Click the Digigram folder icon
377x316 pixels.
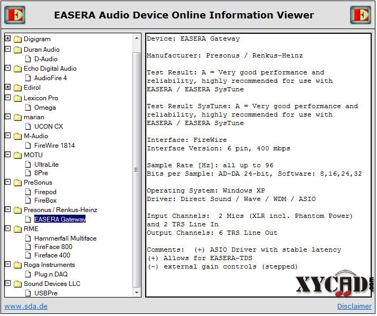coord(17,39)
